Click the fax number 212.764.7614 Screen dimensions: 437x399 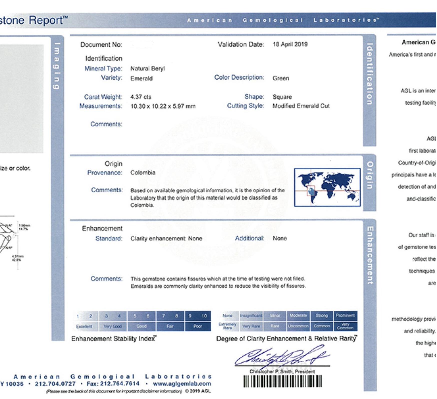[x=120, y=384]
